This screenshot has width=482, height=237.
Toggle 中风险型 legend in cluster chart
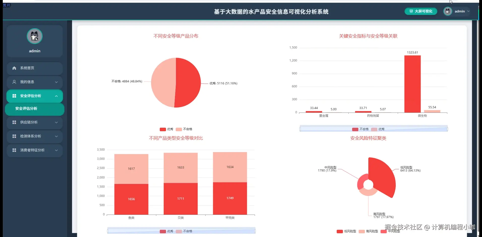click(390, 231)
